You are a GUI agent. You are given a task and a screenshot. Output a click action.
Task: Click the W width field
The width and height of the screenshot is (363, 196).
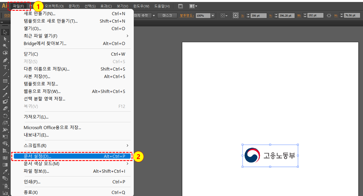coord(315,16)
